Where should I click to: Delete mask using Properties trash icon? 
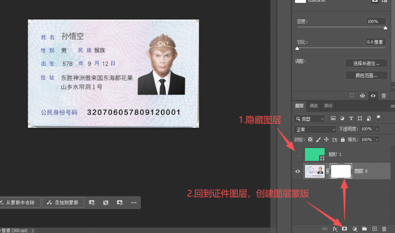tap(384, 95)
